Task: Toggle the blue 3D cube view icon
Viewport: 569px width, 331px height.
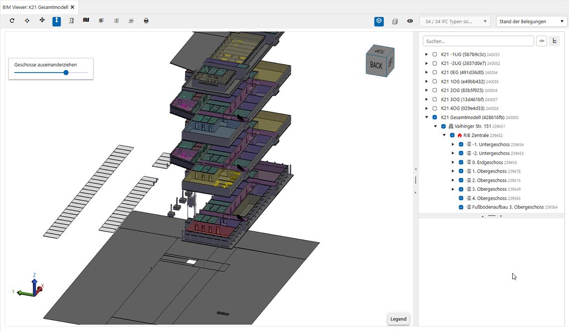Action: [x=379, y=21]
